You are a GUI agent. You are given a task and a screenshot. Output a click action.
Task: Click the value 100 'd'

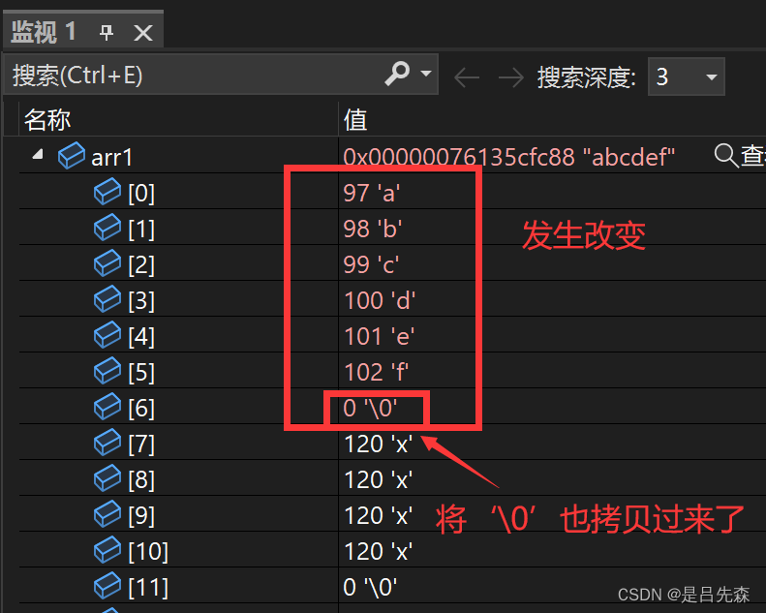coord(380,300)
